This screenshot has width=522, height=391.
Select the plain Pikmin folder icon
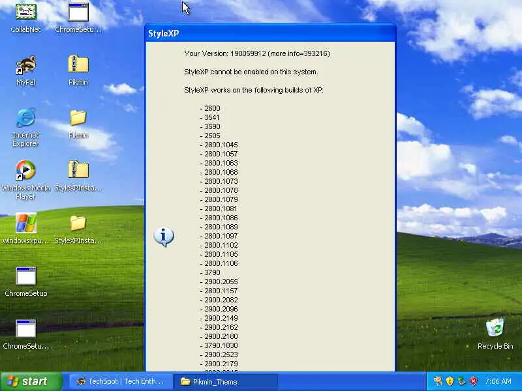(78, 118)
